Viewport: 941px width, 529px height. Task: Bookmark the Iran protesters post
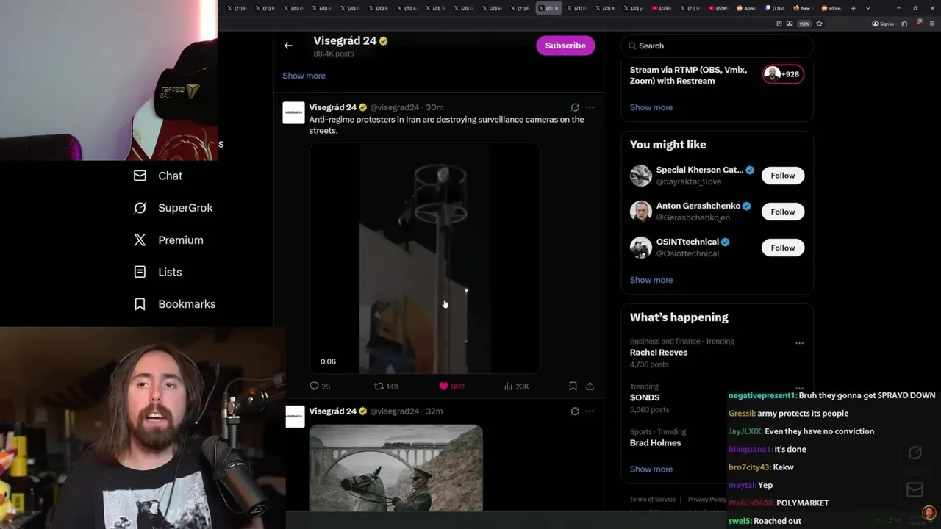[573, 386]
